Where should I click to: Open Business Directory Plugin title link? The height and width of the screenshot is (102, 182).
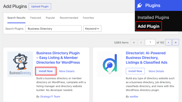tap(58, 58)
